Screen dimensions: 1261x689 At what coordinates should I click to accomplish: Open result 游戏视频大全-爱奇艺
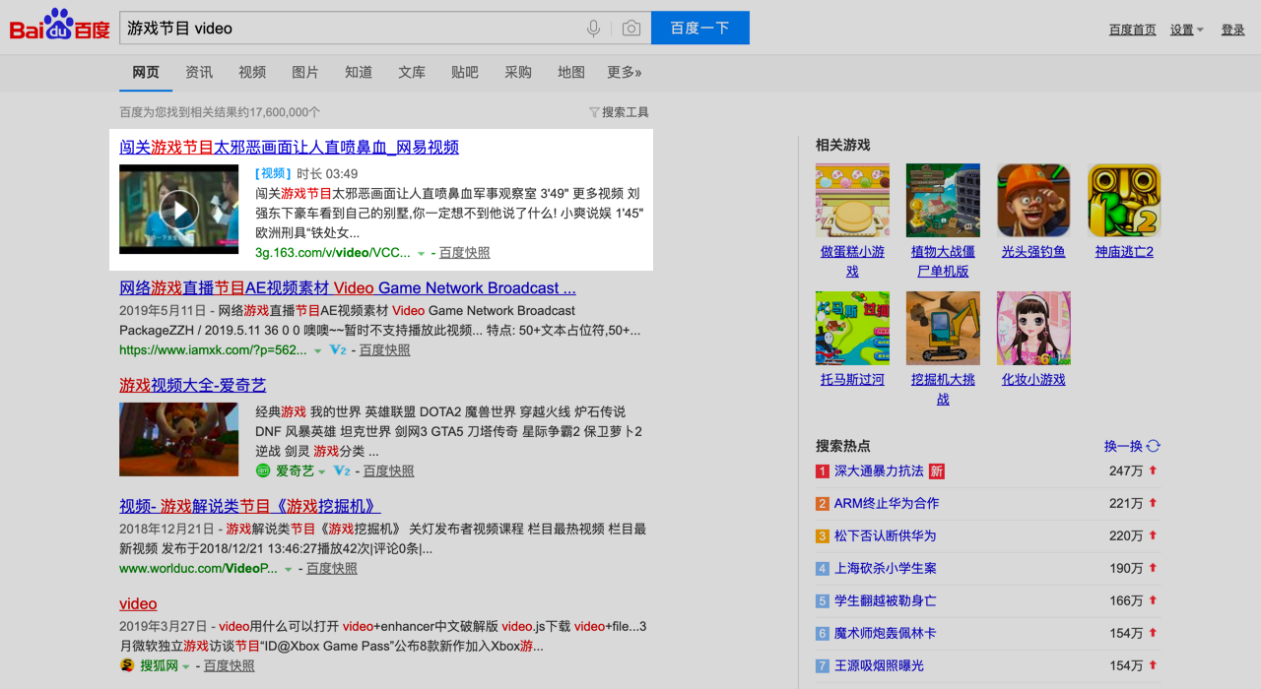coord(193,385)
